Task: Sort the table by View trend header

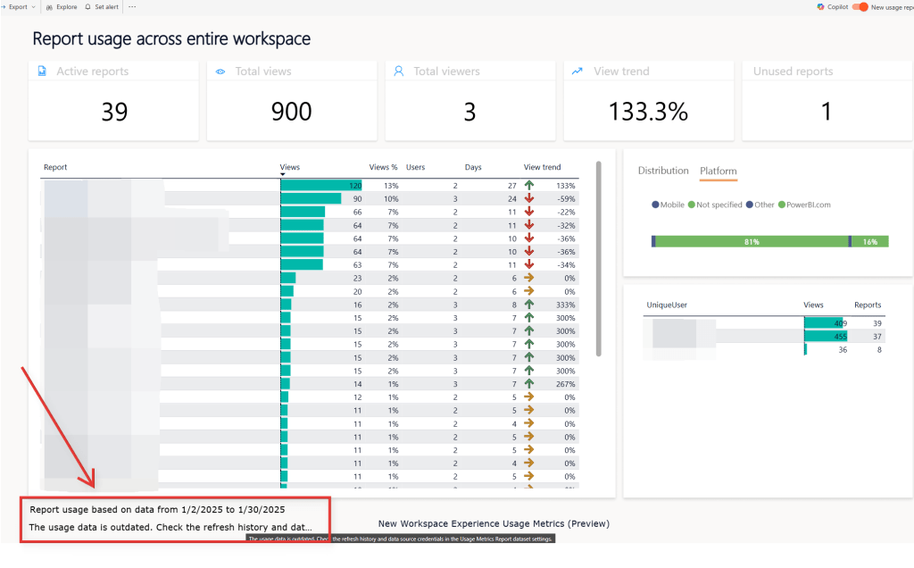Action: click(x=542, y=167)
